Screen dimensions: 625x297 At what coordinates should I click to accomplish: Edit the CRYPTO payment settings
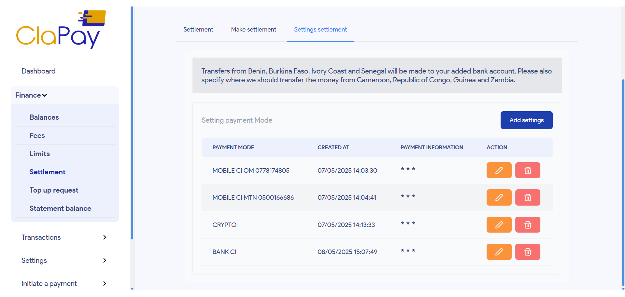click(x=499, y=224)
